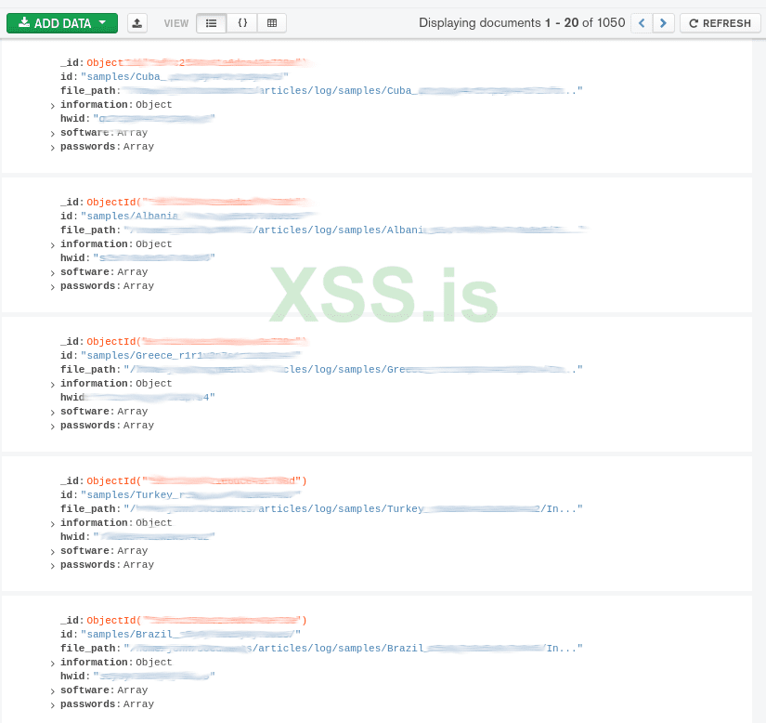
Task: Go to previous page of documents
Action: click(x=642, y=23)
